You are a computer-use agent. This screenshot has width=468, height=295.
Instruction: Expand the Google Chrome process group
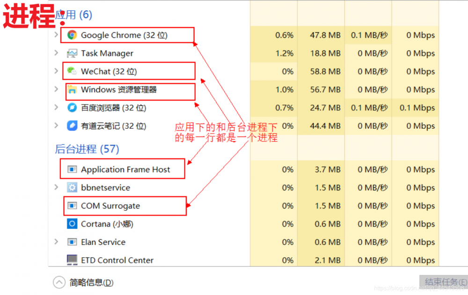(55, 35)
